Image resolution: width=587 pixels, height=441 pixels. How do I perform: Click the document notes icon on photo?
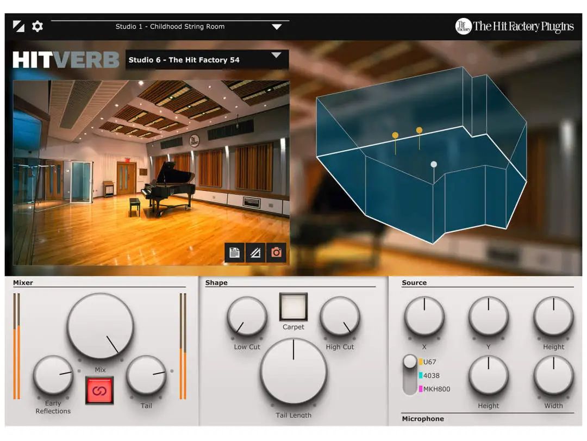coord(234,252)
